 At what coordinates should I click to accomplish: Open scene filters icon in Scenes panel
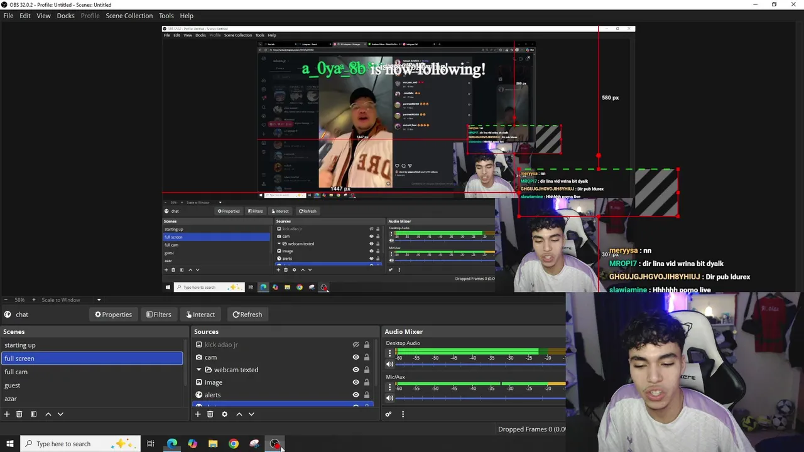[x=33, y=414]
